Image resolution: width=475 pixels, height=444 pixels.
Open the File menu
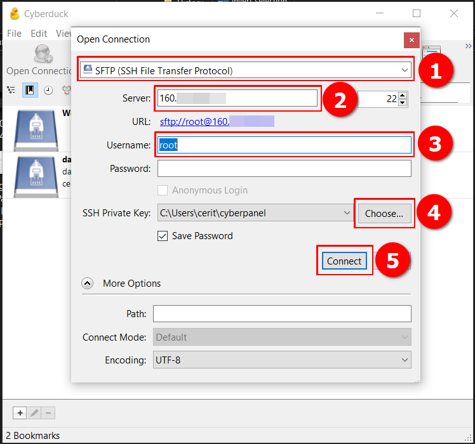point(14,33)
